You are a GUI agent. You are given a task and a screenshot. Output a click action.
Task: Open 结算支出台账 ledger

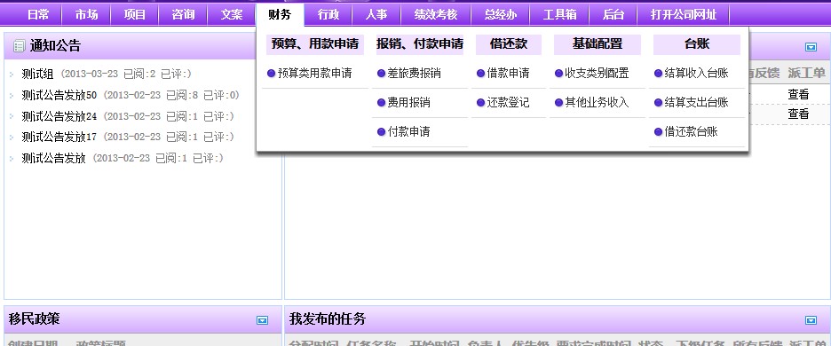(696, 103)
